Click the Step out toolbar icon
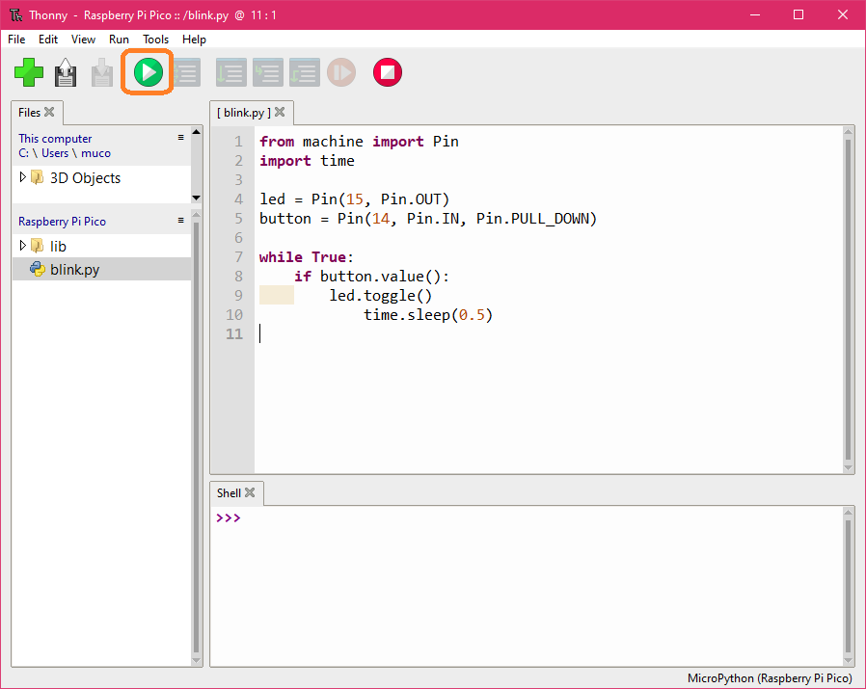 [305, 72]
